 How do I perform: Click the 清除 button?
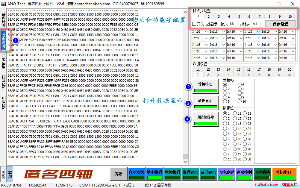[x=119, y=174]
